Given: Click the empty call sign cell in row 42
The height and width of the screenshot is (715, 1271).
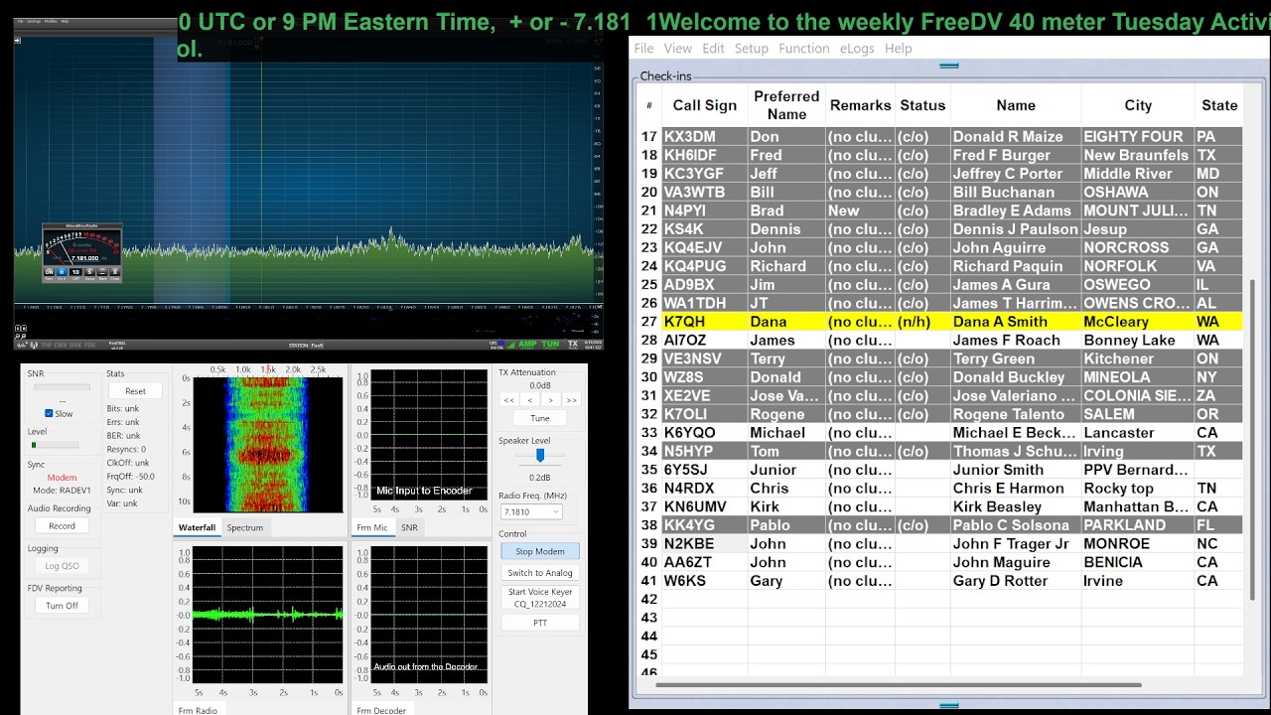Looking at the screenshot, I should pyautogui.click(x=705, y=600).
